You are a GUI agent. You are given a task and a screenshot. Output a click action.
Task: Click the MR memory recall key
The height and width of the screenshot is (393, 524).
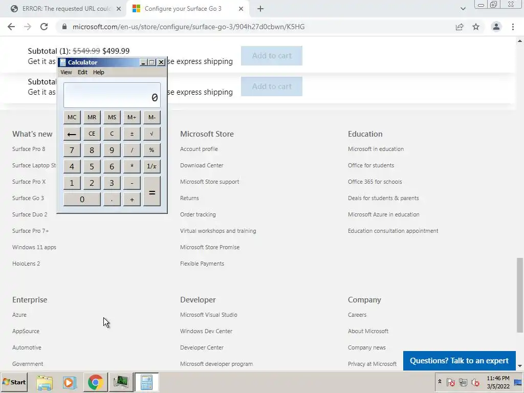[x=92, y=117]
